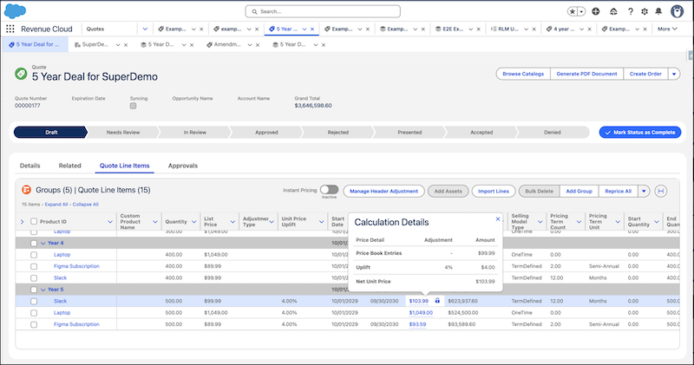Open the Unit Price Uplift column menu
The image size is (694, 365).
pyautogui.click(x=321, y=222)
